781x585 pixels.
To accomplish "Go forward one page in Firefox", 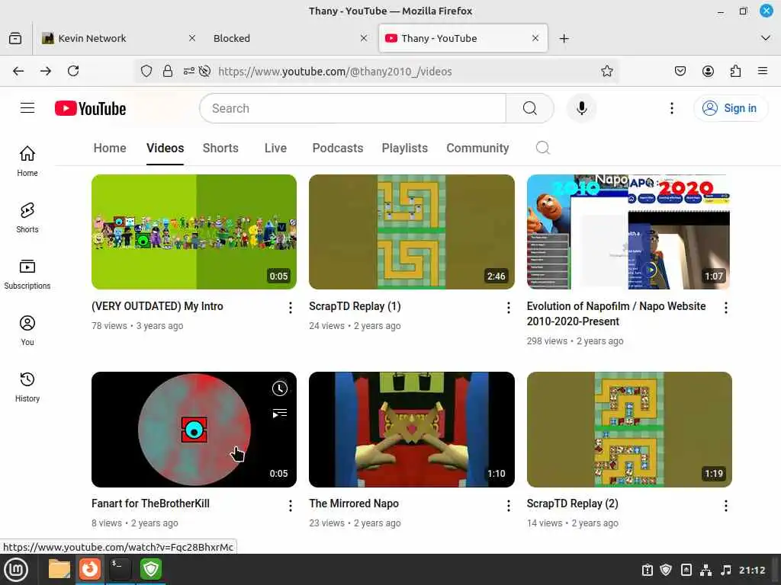I will (46, 71).
